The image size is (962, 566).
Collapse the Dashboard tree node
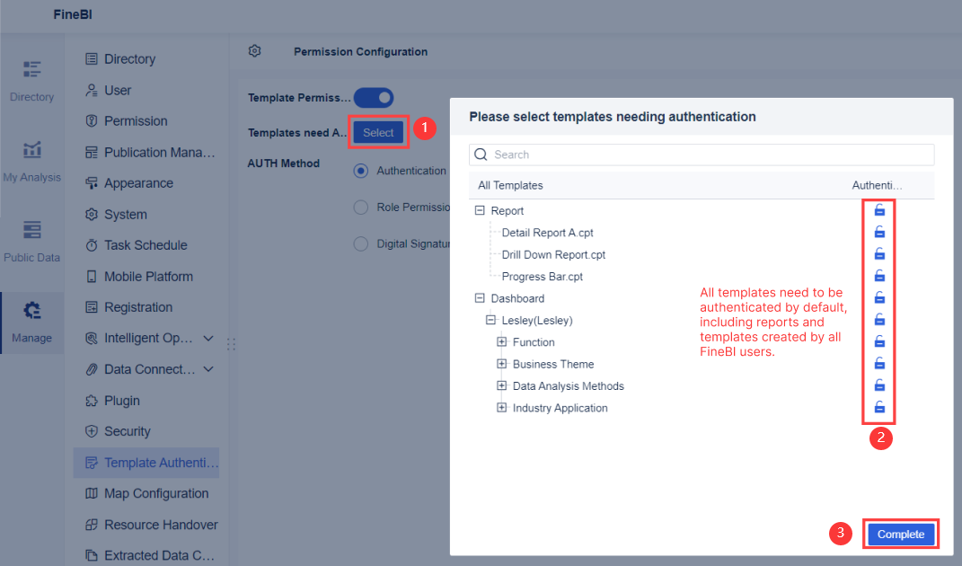coord(480,297)
